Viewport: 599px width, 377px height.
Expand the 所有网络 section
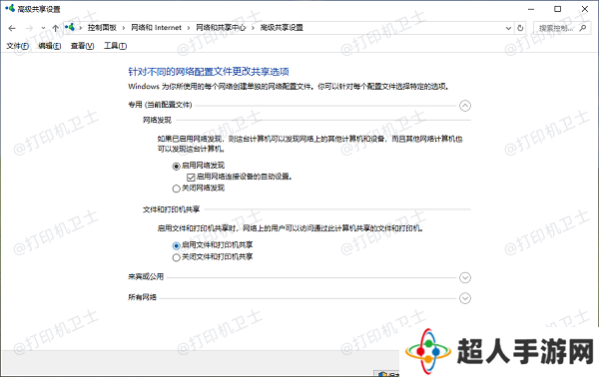point(465,298)
